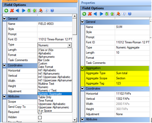Image resolution: width=152 pixels, height=123 pixels.
Task: Click Prompt row in left panel
Action: click(x=40, y=34)
